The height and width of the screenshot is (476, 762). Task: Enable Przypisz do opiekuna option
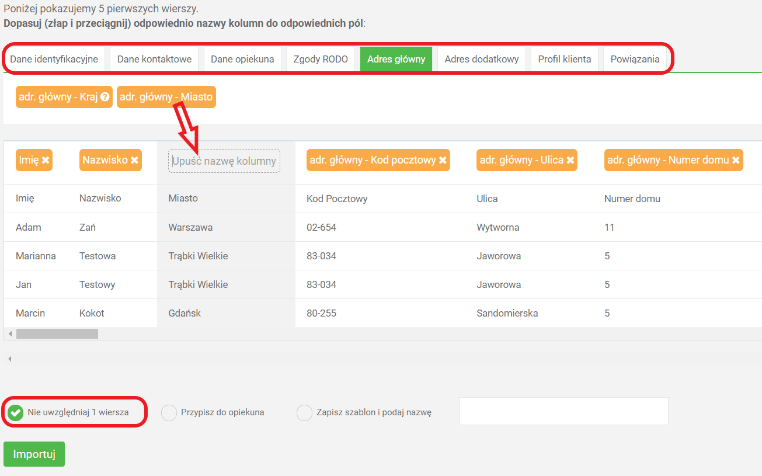[x=169, y=412]
